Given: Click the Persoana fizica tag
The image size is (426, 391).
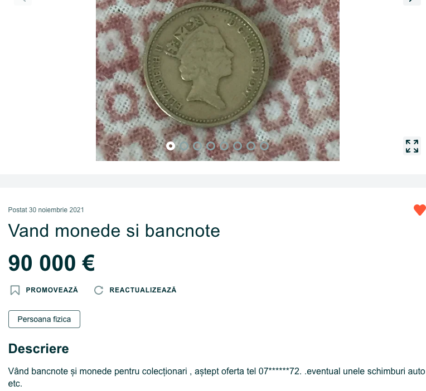Looking at the screenshot, I should pos(44,319).
